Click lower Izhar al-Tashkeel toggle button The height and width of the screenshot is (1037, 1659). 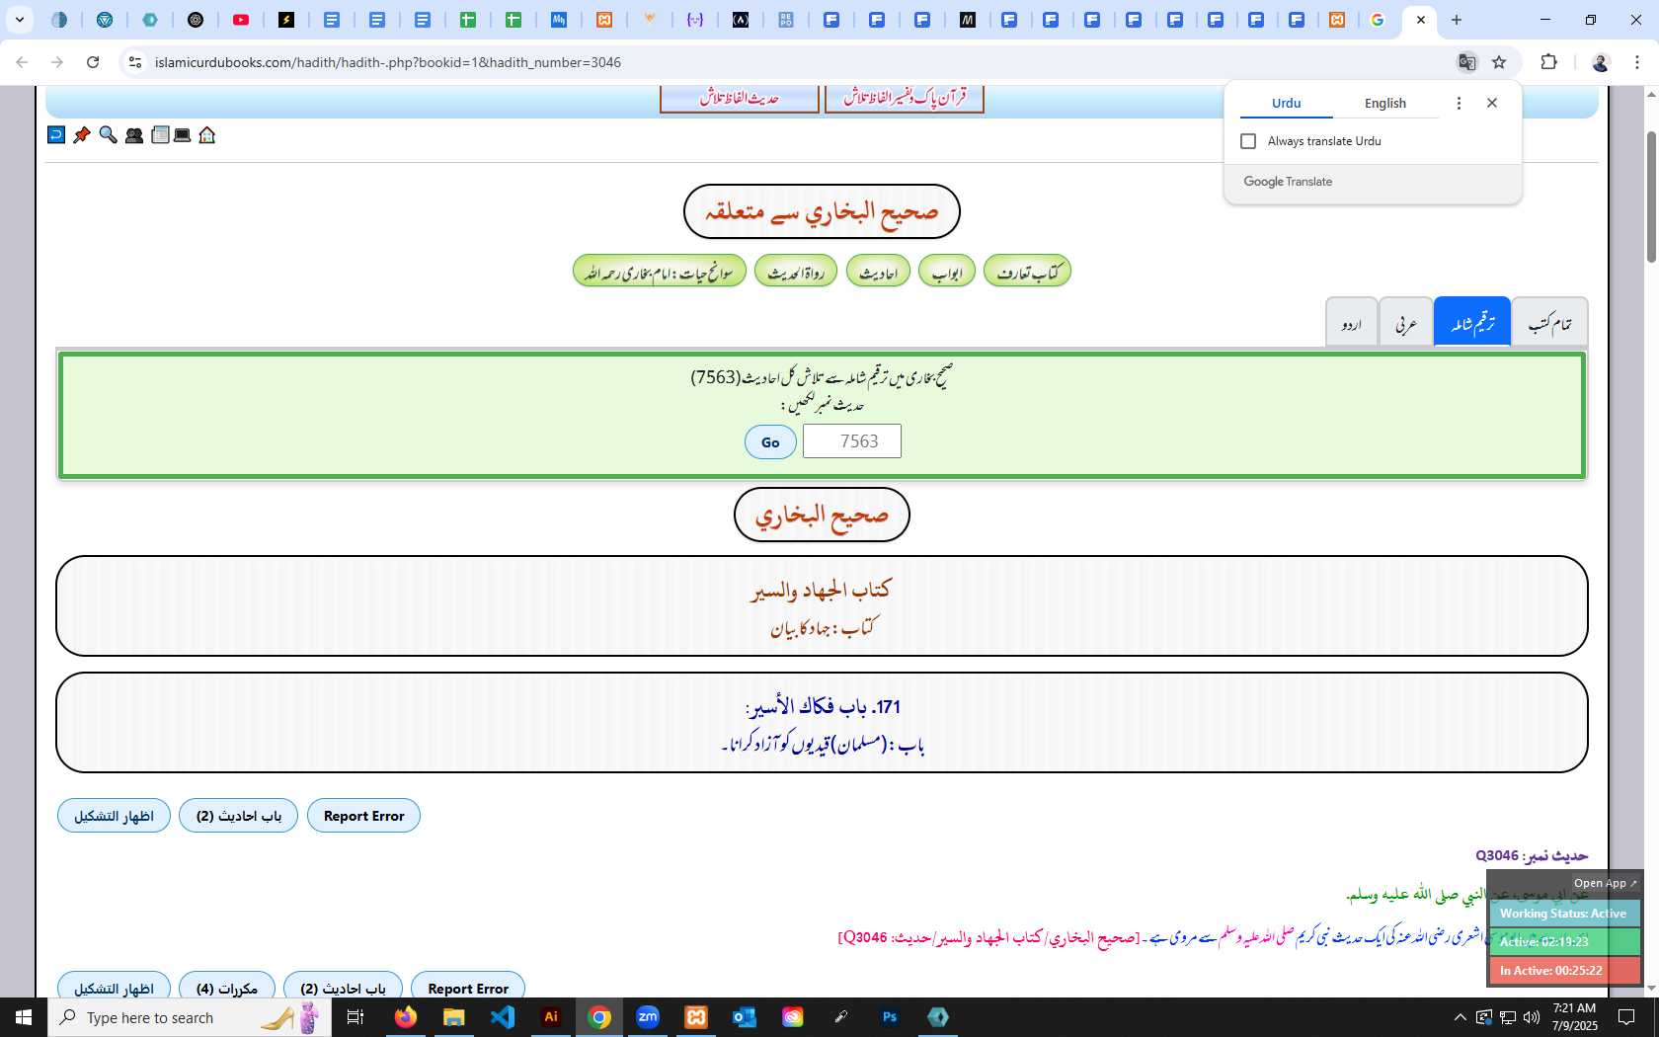click(114, 986)
